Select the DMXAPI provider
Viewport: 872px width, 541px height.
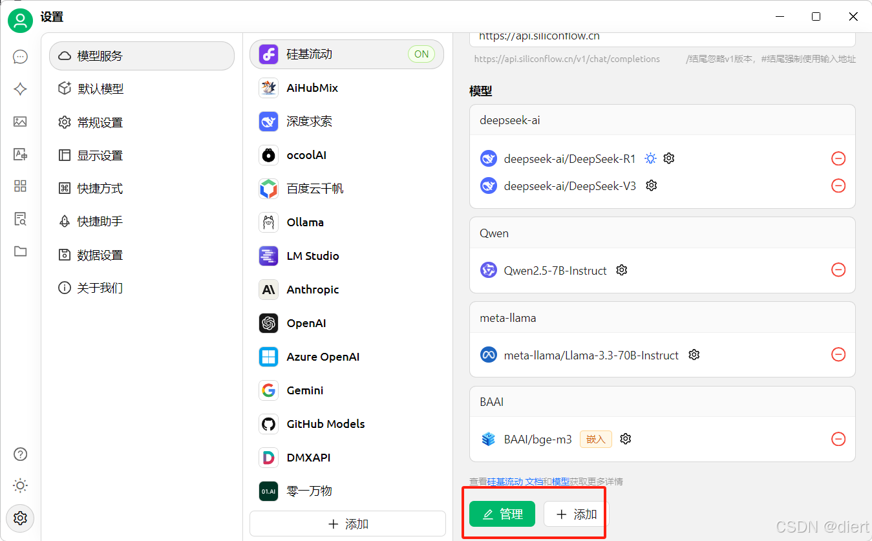(x=347, y=458)
